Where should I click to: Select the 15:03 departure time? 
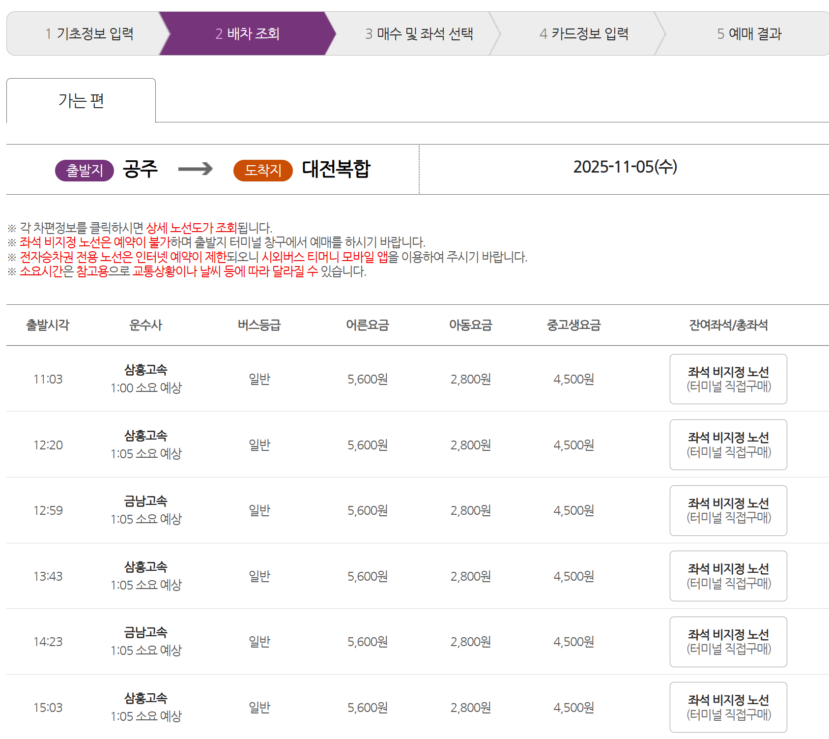coord(48,708)
